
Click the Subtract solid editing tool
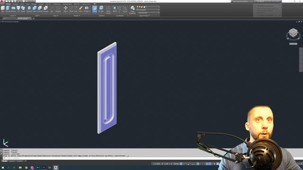pos(40,8)
